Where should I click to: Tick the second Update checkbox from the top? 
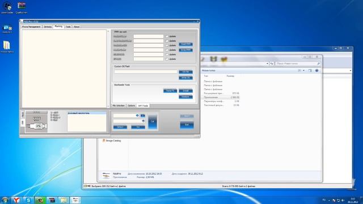coord(167,41)
